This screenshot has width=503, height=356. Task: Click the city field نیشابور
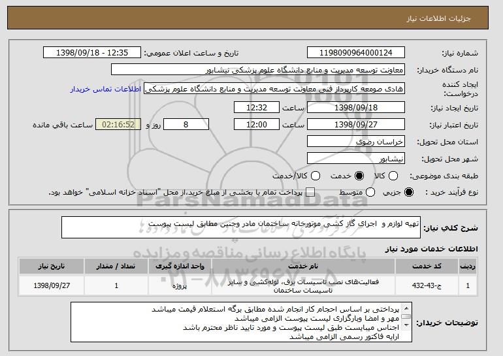click(x=356, y=159)
